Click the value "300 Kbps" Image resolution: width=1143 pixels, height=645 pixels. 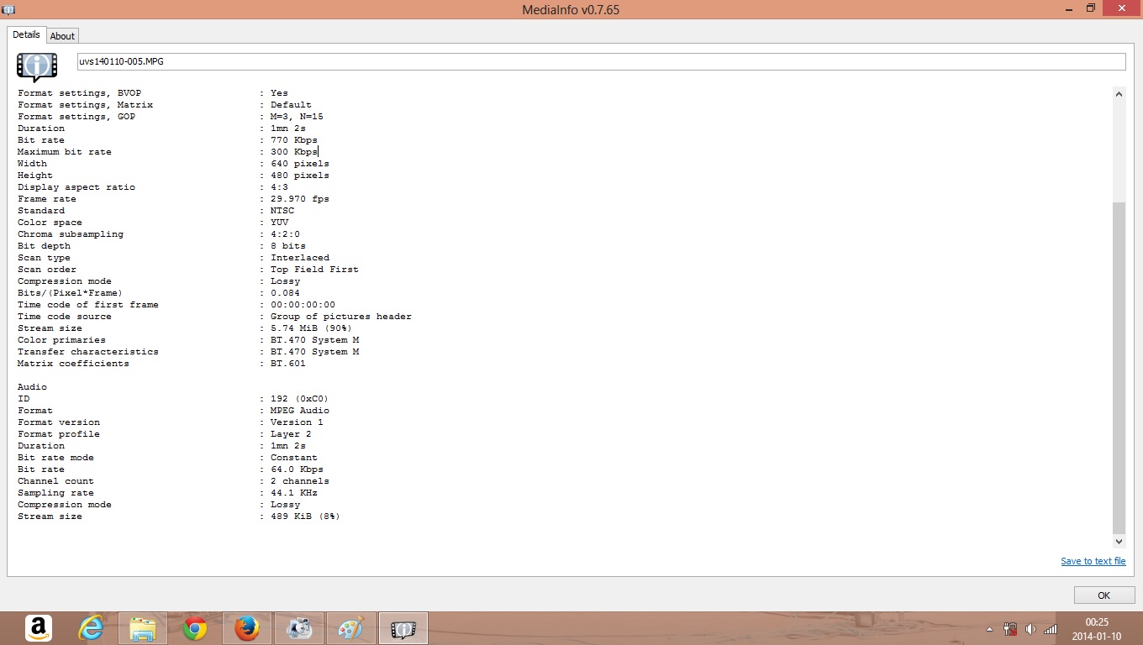(x=294, y=152)
